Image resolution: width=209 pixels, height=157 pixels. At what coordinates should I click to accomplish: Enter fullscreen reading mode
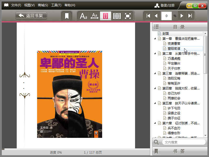click(x=127, y=16)
